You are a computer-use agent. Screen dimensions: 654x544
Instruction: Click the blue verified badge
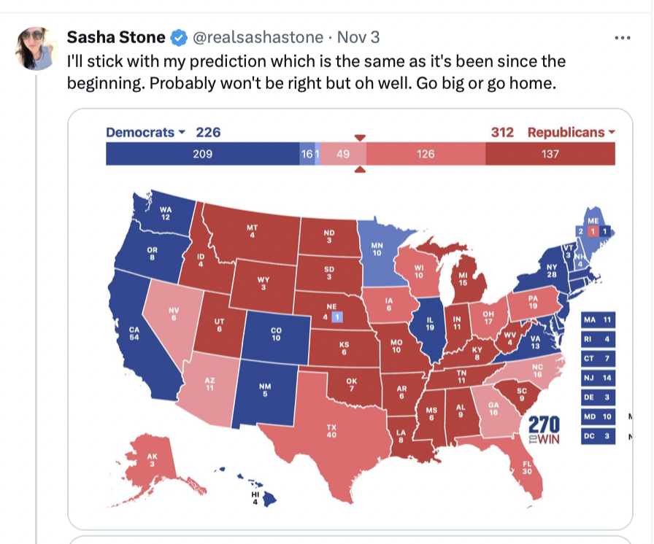click(x=179, y=37)
